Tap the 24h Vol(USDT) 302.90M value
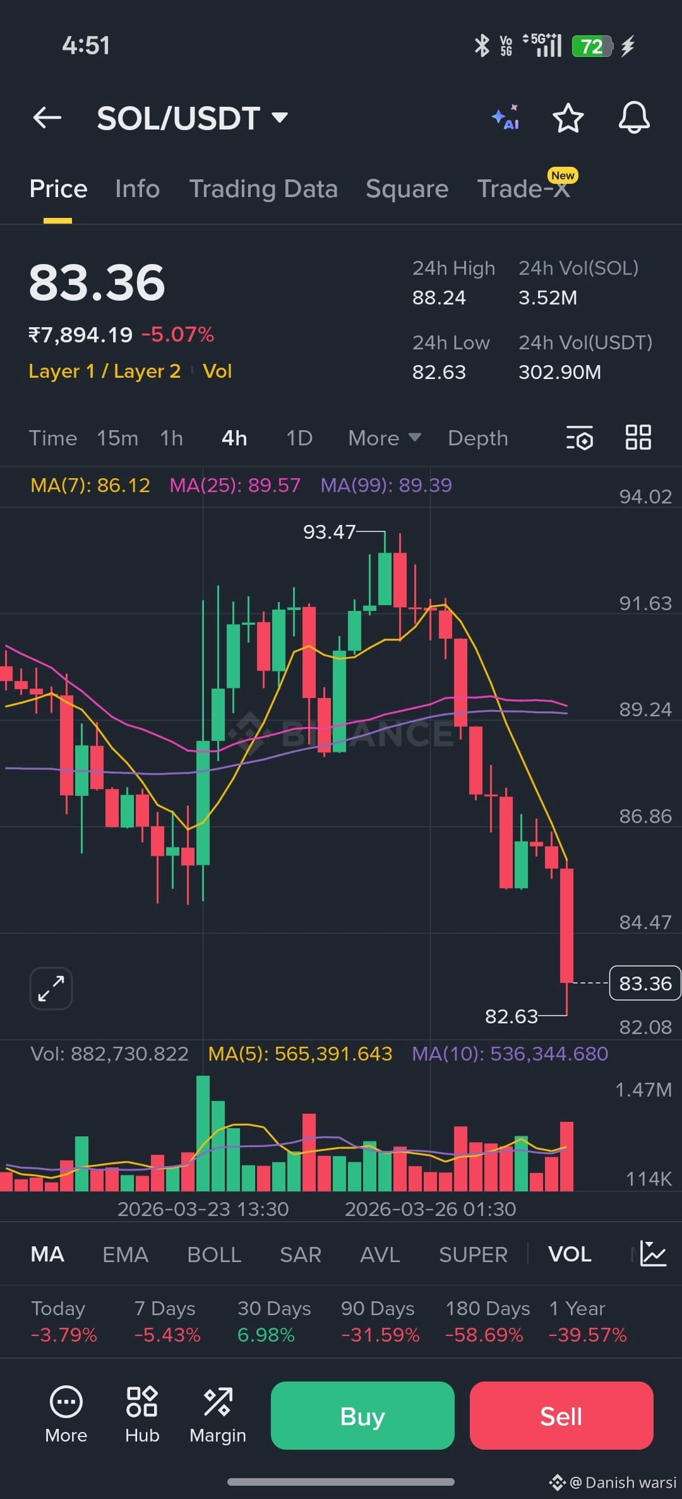 click(559, 372)
